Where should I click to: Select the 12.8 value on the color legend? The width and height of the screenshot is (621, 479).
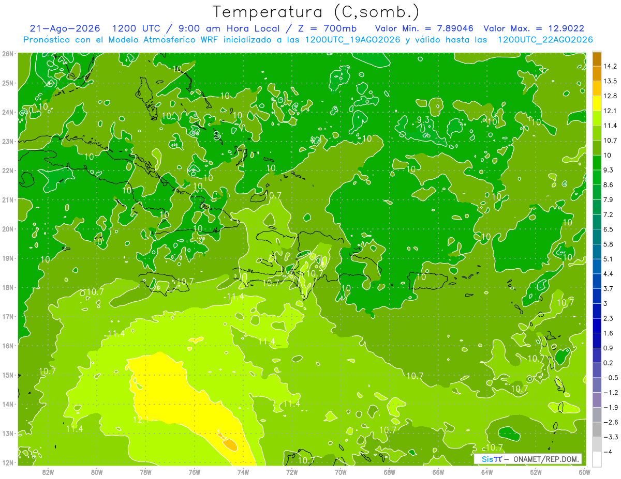point(610,96)
